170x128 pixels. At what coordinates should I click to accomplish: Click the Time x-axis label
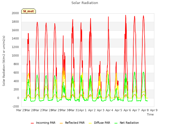coord(150,114)
